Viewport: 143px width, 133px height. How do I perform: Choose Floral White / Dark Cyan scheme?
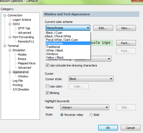coord(68,40)
